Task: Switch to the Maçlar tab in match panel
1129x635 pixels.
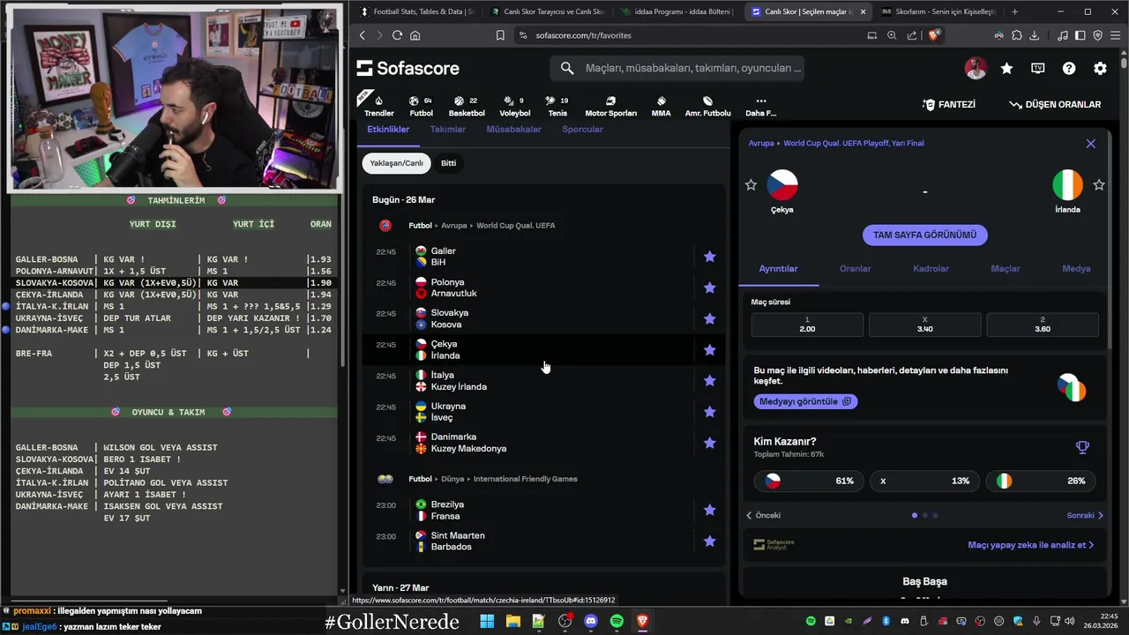Action: 1005,268
